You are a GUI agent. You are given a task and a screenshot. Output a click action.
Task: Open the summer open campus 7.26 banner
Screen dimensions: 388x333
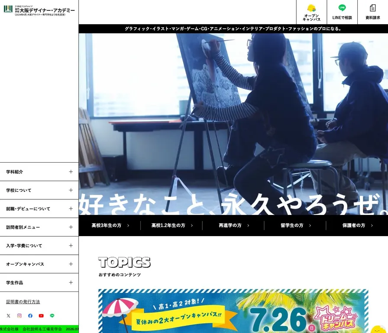pyautogui.click(x=233, y=311)
